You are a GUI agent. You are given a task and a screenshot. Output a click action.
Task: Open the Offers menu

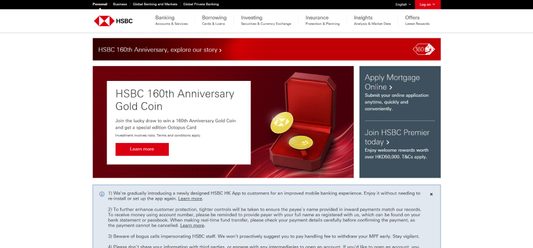[x=417, y=20]
